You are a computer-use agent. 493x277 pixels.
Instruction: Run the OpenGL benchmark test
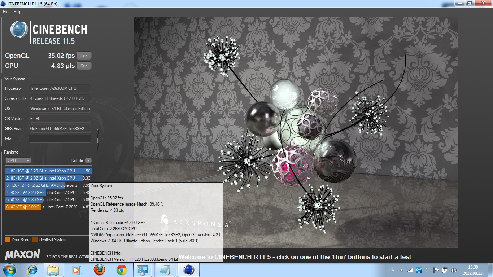84,56
